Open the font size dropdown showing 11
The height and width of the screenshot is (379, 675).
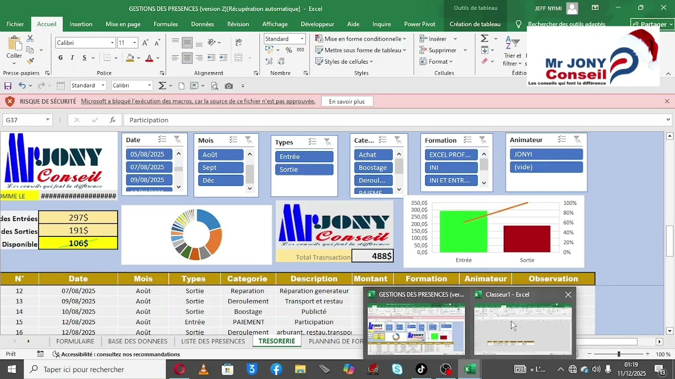134,43
